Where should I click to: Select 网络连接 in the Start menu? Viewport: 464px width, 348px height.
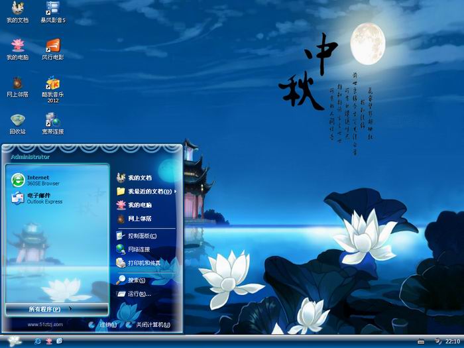[x=139, y=249]
